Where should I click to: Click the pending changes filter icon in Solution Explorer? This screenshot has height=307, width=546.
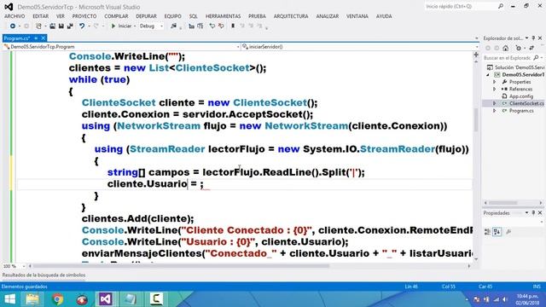519,48
